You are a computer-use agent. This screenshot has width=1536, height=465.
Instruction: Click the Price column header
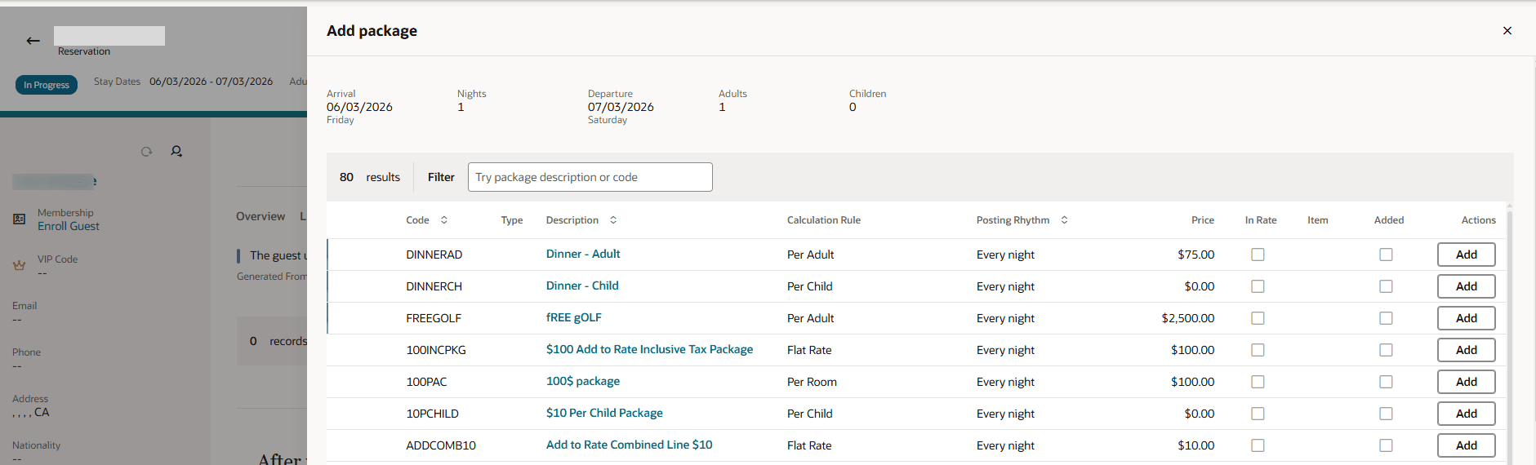pyautogui.click(x=1203, y=220)
